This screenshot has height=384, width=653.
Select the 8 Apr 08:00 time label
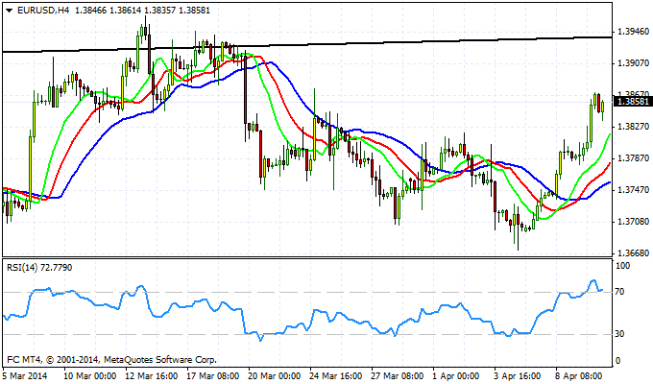[579, 376]
